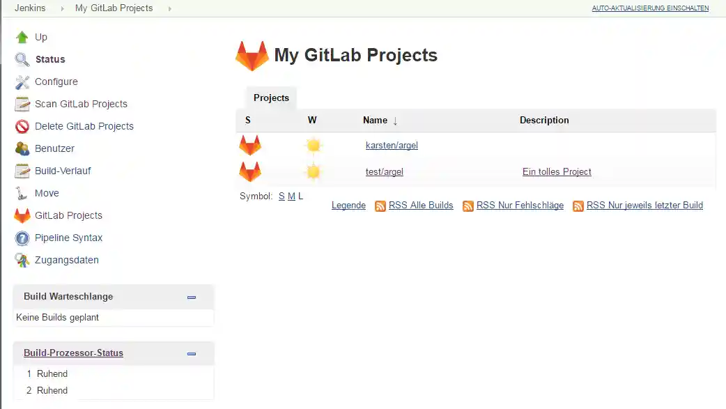Click executor 1 Ruhend entry

[x=52, y=373]
